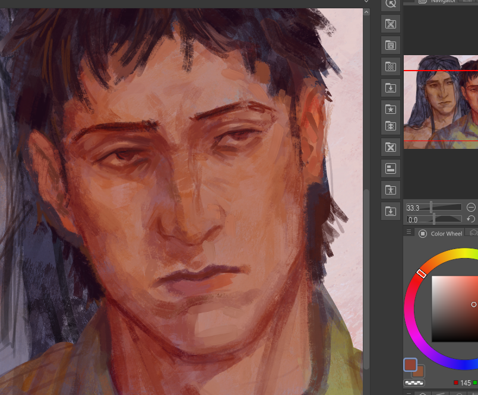Screen dimensions: 478x395
Task: Click the layout template panel icon
Action: coord(391,168)
